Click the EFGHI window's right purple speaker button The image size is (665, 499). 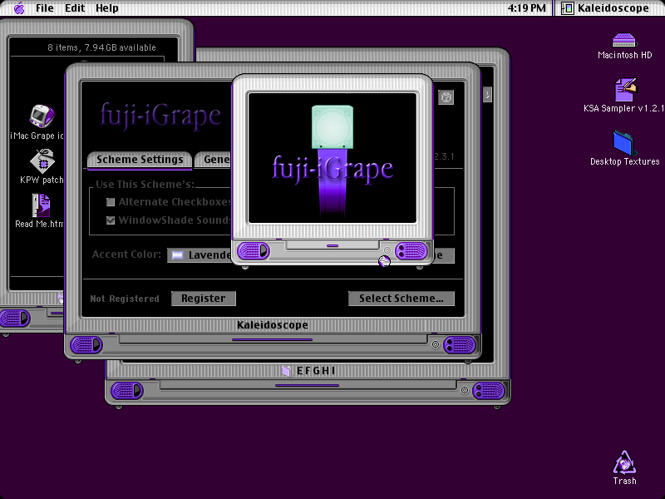pos(489,390)
